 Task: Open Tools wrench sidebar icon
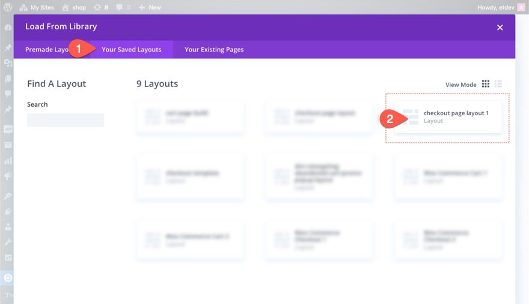pyautogui.click(x=8, y=242)
